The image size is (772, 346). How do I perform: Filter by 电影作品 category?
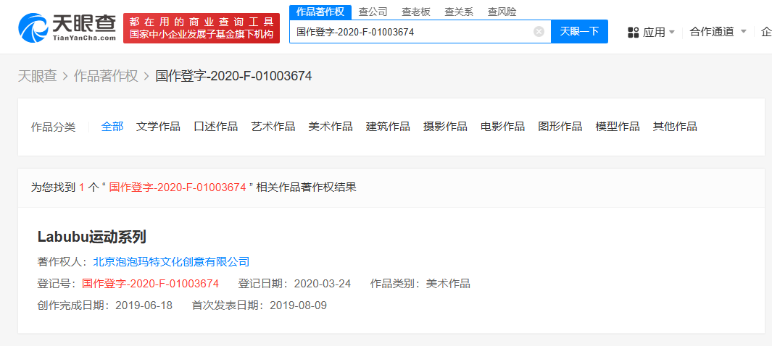pos(502,126)
